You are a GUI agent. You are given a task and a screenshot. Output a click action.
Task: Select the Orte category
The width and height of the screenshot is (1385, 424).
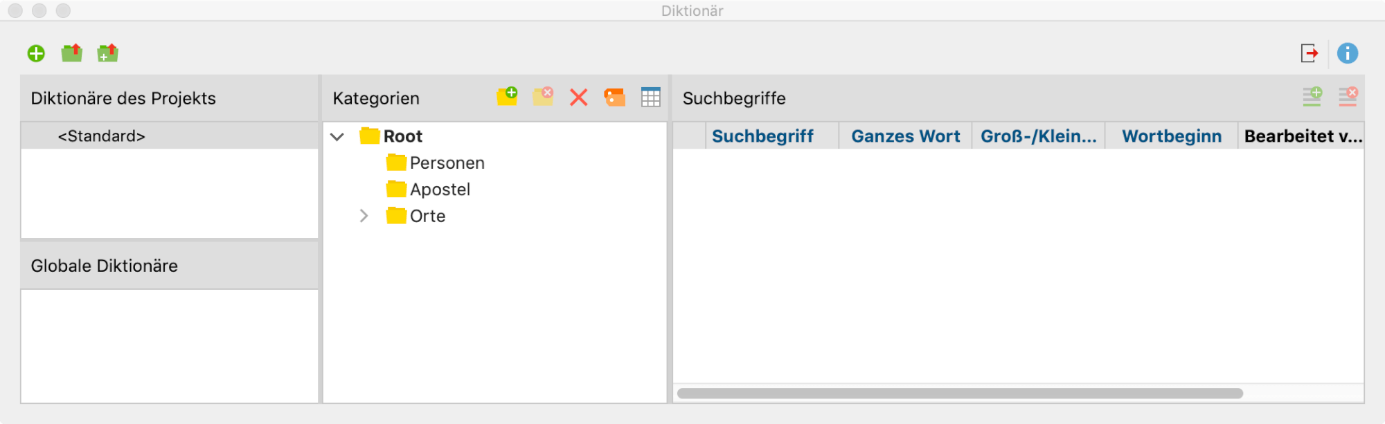tap(416, 216)
